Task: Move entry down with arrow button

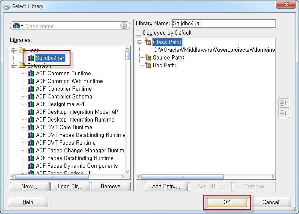Action: (284, 113)
